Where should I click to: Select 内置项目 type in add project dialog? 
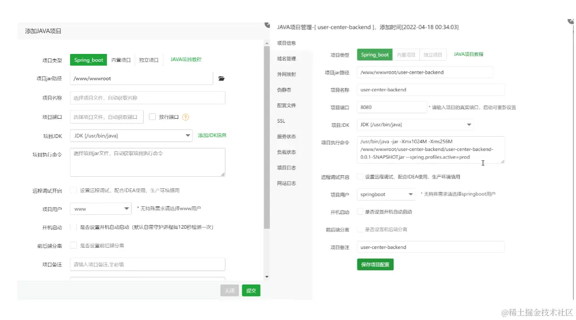tap(121, 60)
